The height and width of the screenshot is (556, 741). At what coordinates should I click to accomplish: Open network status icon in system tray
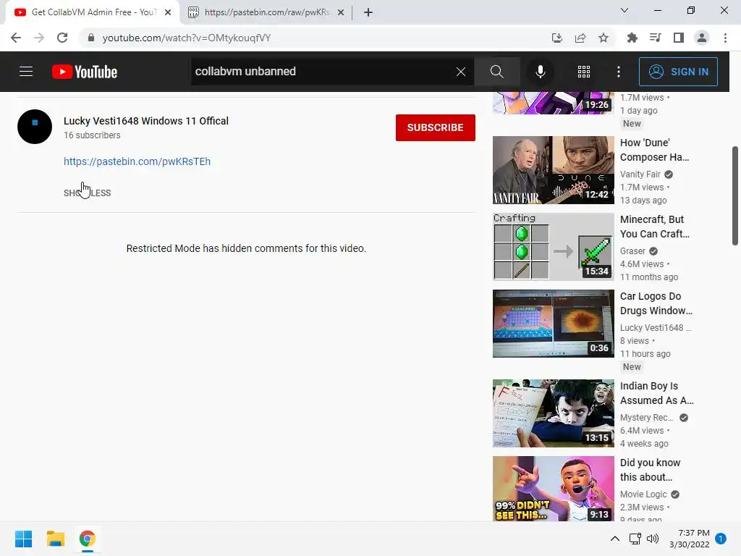click(x=635, y=539)
